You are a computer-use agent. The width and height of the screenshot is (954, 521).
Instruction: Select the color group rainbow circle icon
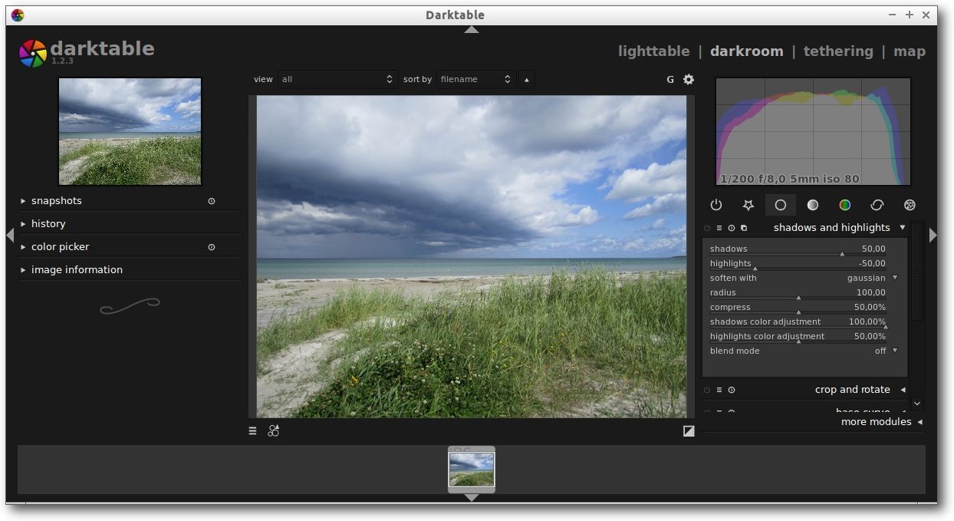(845, 205)
